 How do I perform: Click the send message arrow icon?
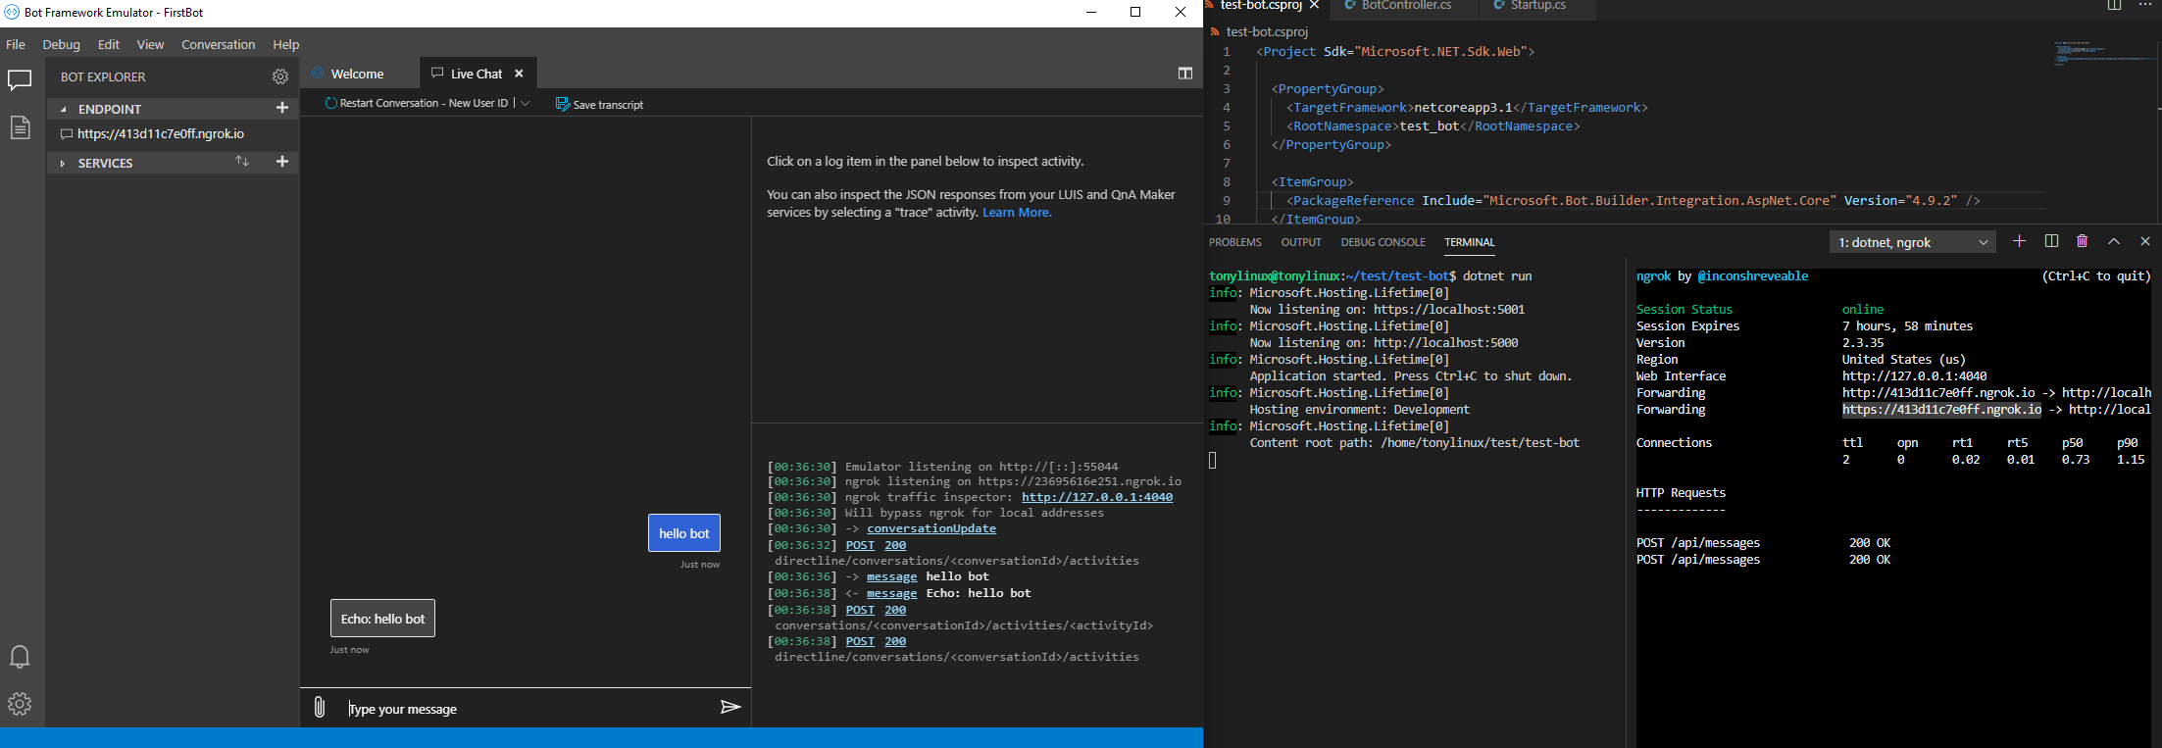(x=730, y=707)
